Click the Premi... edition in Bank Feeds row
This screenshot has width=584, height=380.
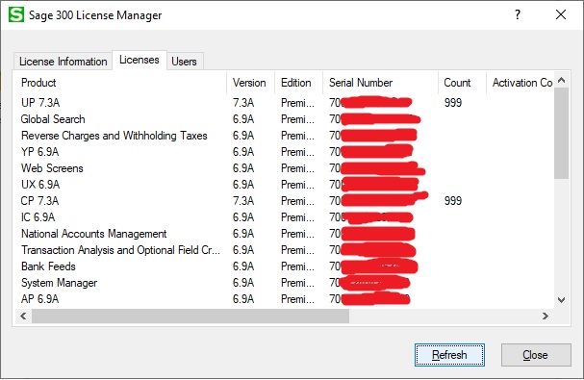click(297, 266)
